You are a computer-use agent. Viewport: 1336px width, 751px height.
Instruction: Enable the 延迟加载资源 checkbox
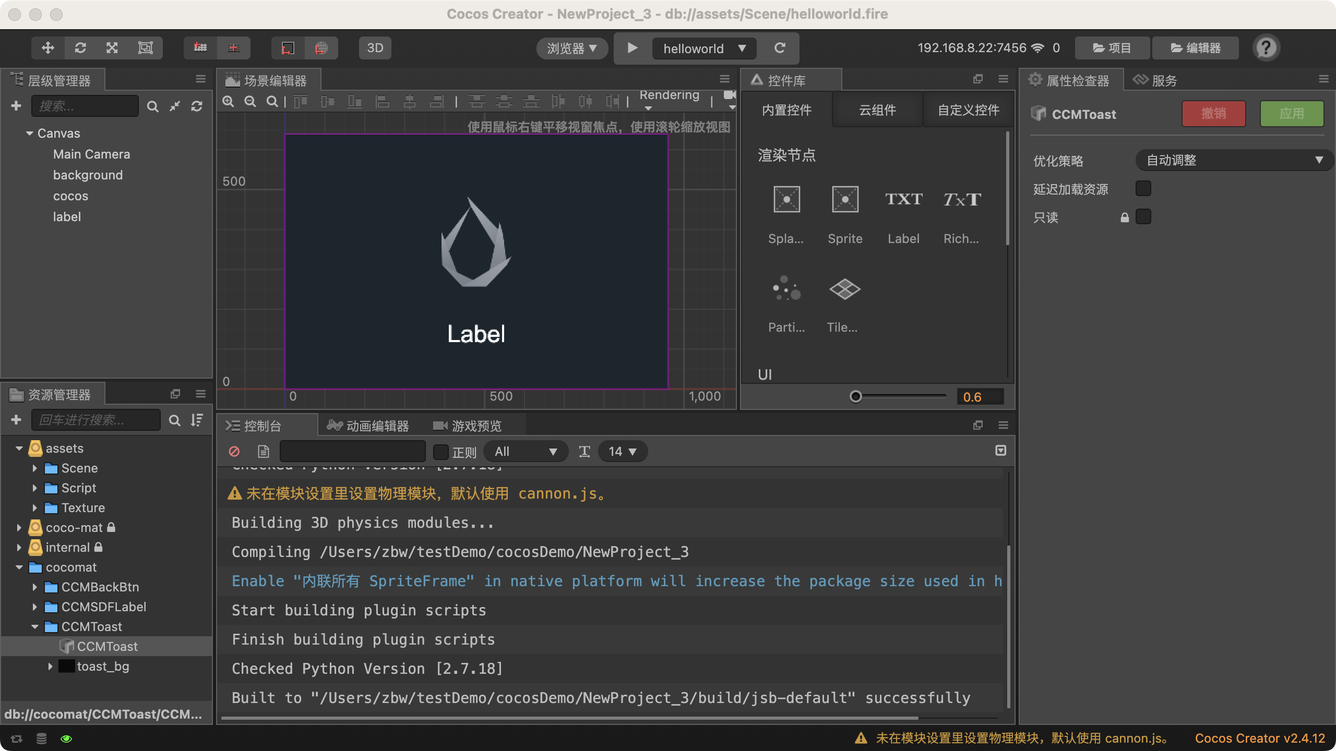pyautogui.click(x=1143, y=188)
